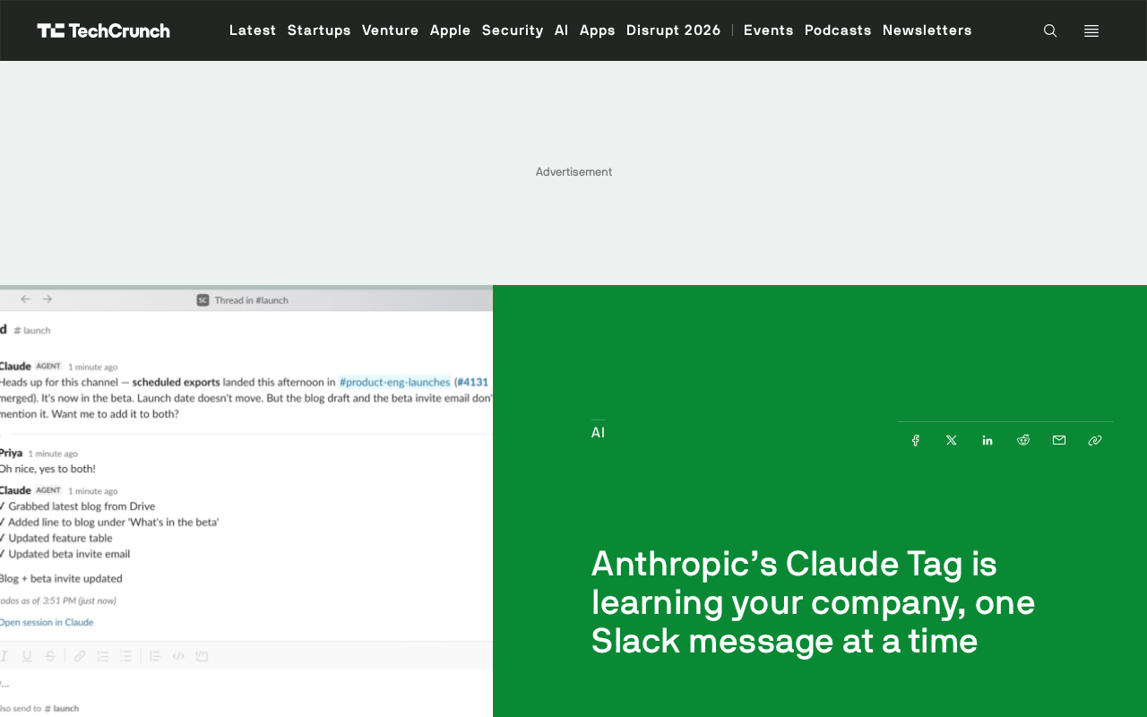This screenshot has height=717, width=1147.
Task: Open the Startups nav item
Action: 319,30
